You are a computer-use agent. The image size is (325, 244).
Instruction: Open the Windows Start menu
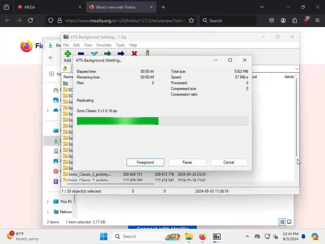(x=104, y=236)
